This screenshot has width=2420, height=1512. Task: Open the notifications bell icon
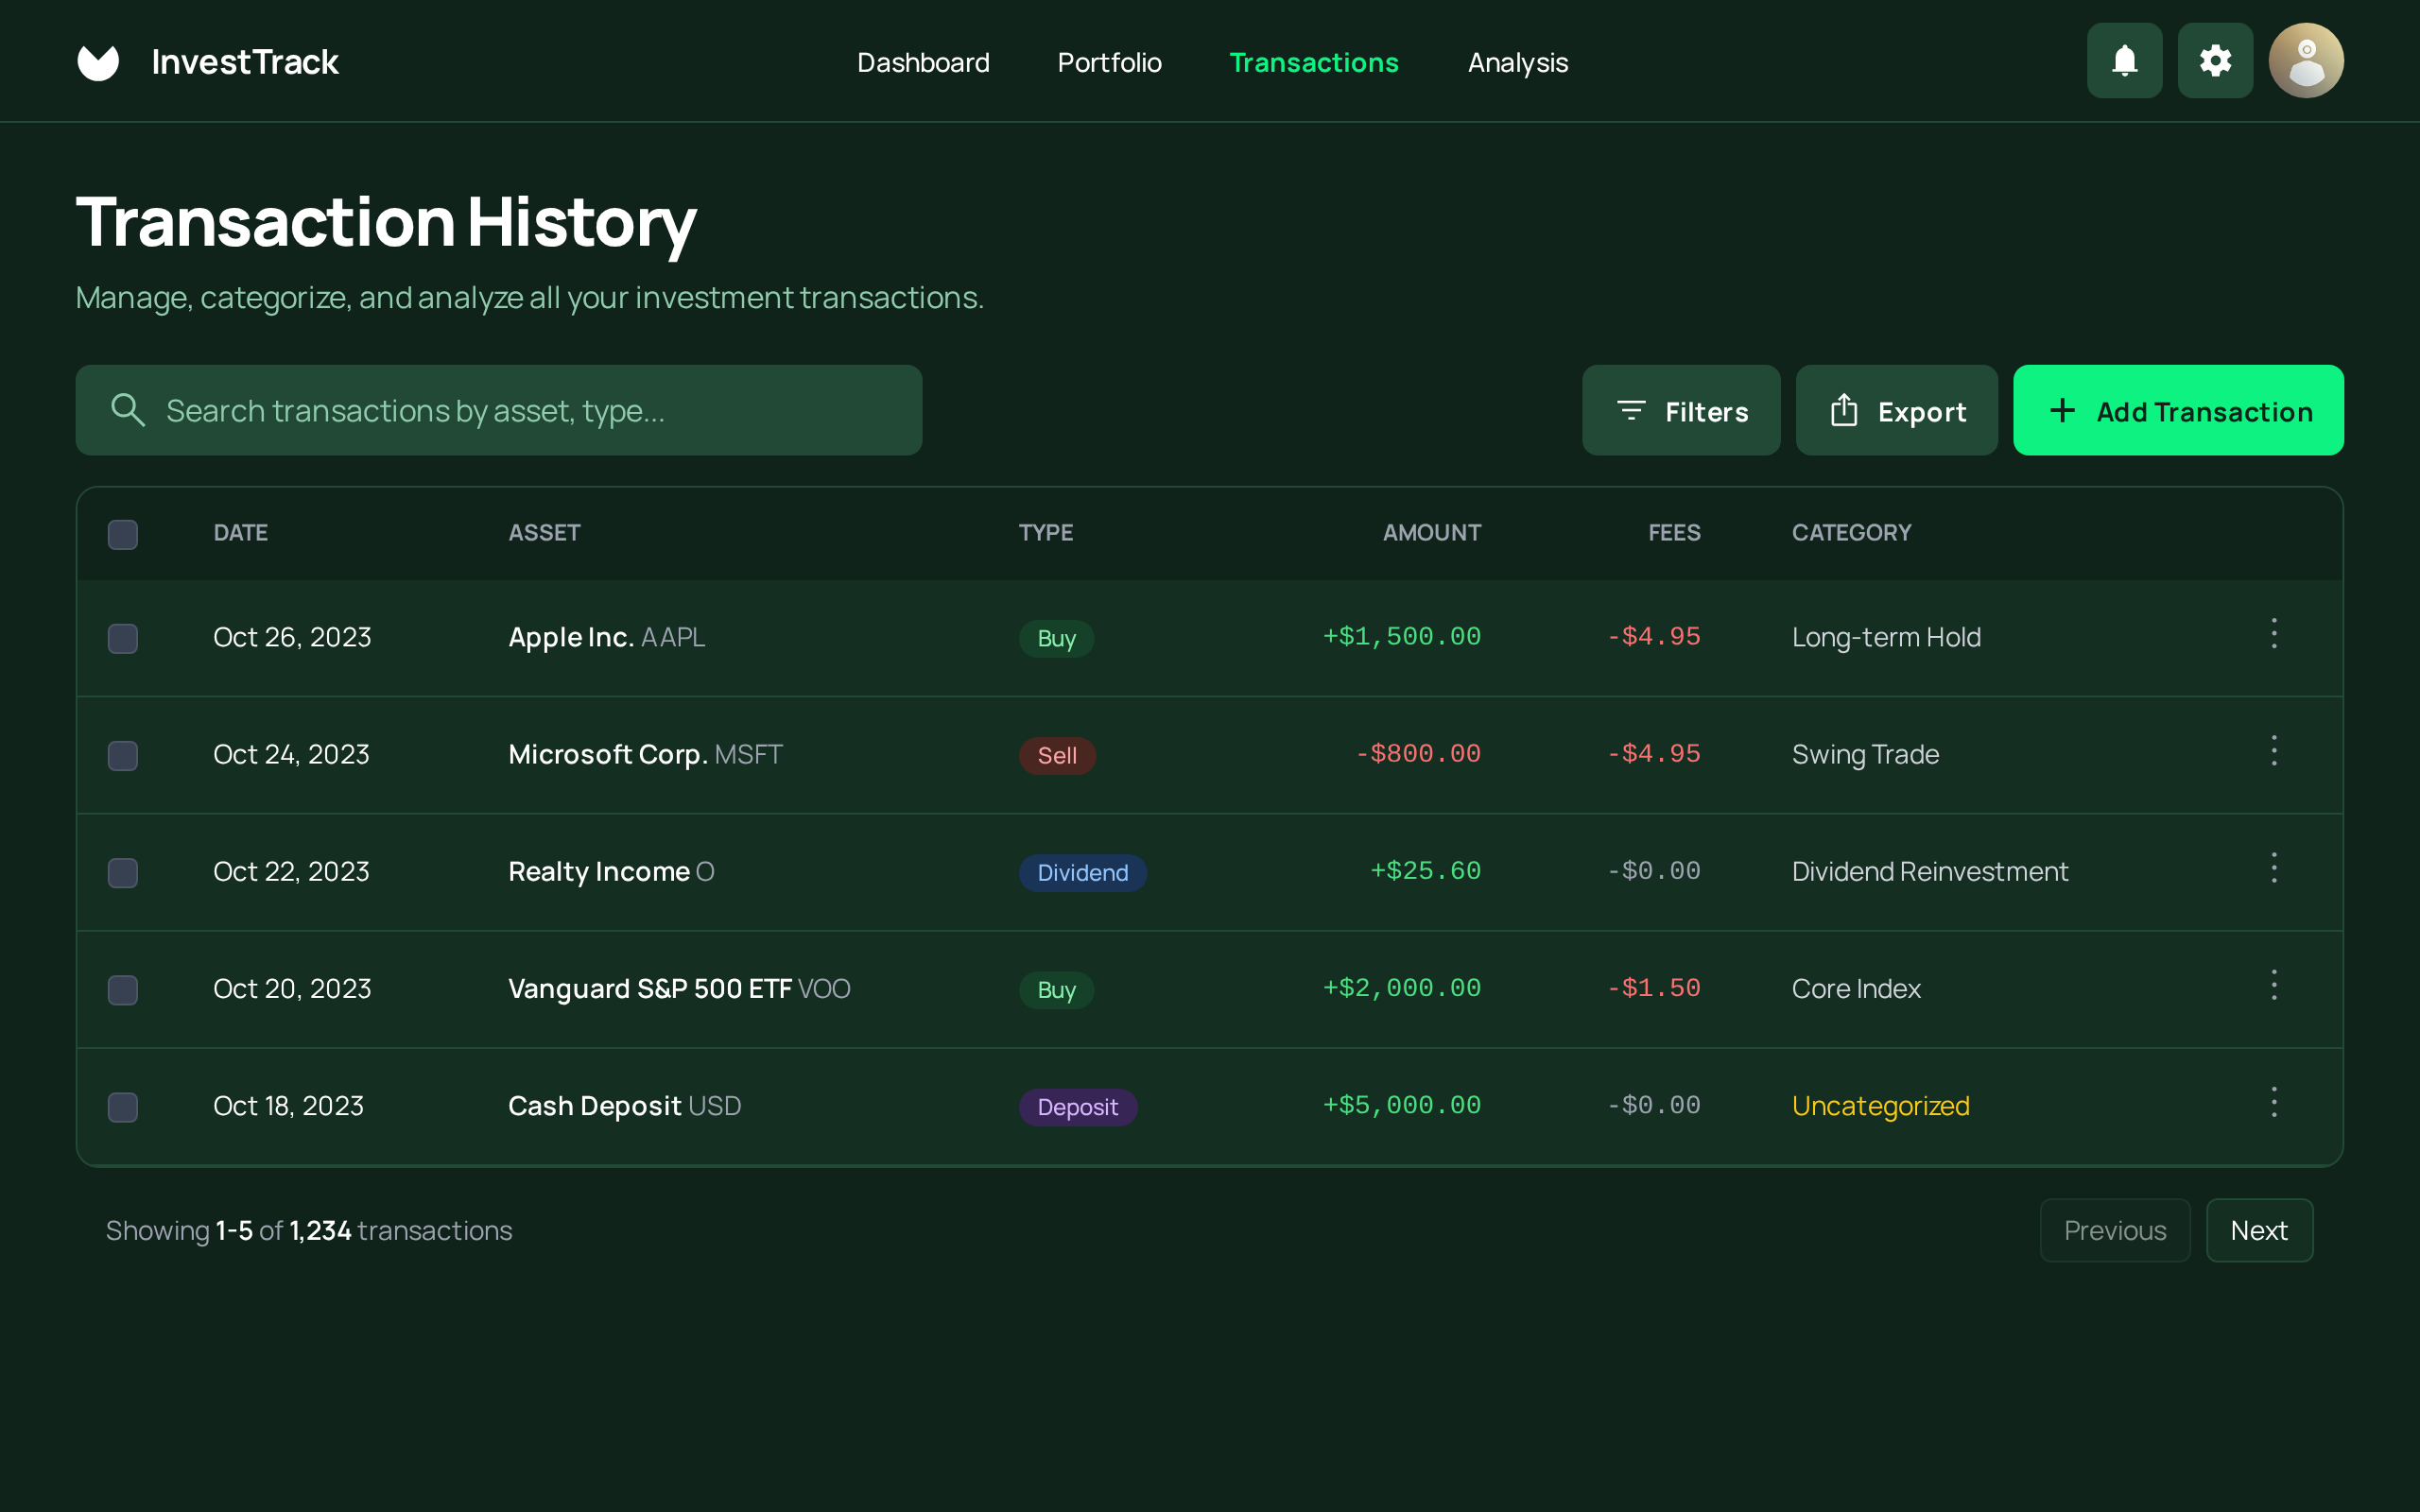coord(2123,60)
